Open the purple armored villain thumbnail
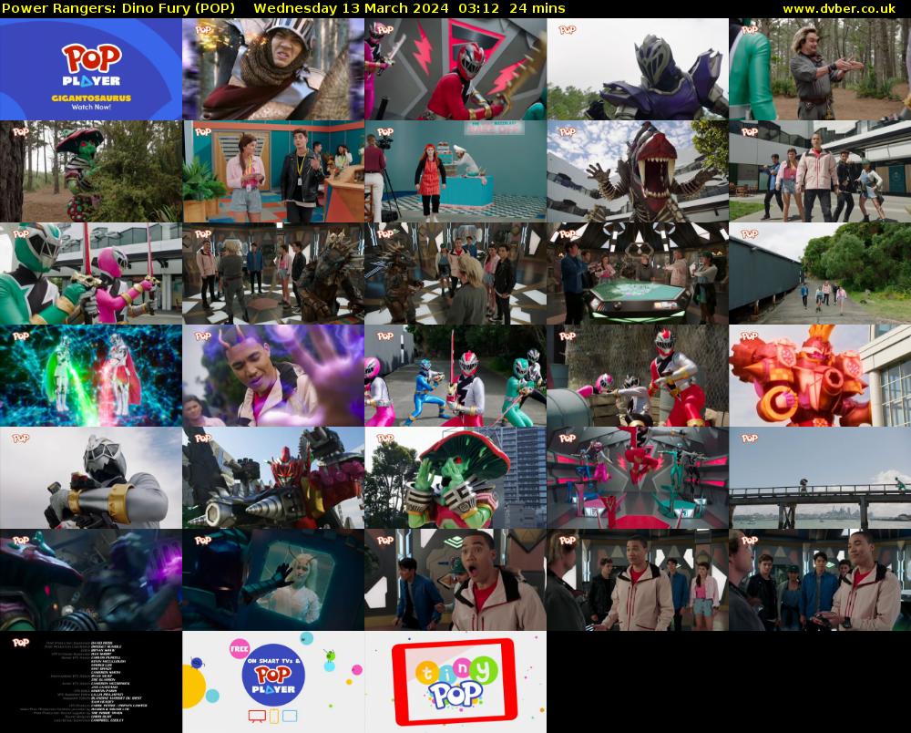The image size is (911, 733). point(638,69)
